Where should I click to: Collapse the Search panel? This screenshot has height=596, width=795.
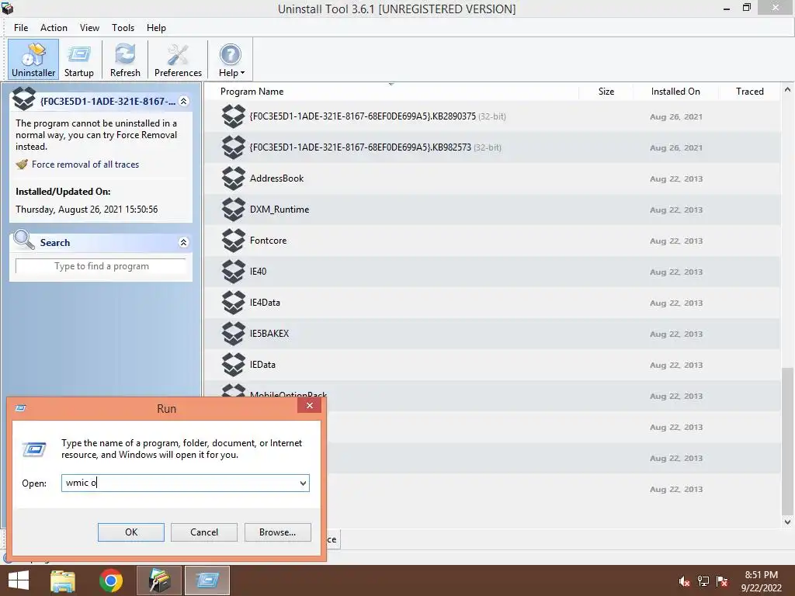point(183,243)
